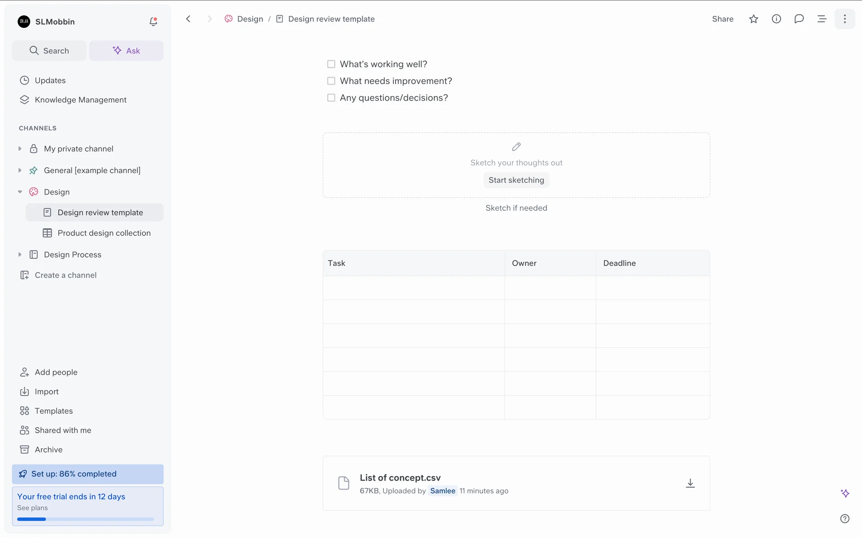Expand the Design Process channel

pos(20,255)
